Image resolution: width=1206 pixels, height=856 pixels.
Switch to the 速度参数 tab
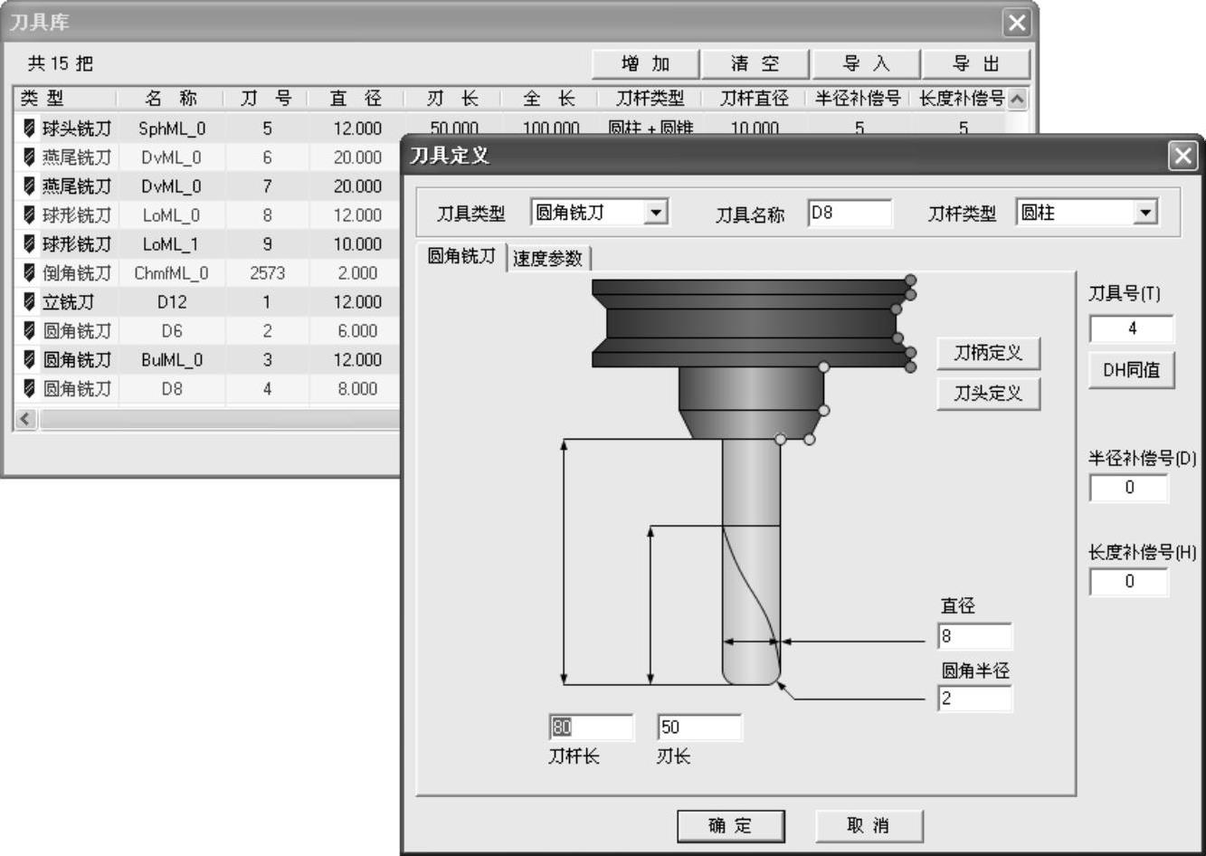547,259
